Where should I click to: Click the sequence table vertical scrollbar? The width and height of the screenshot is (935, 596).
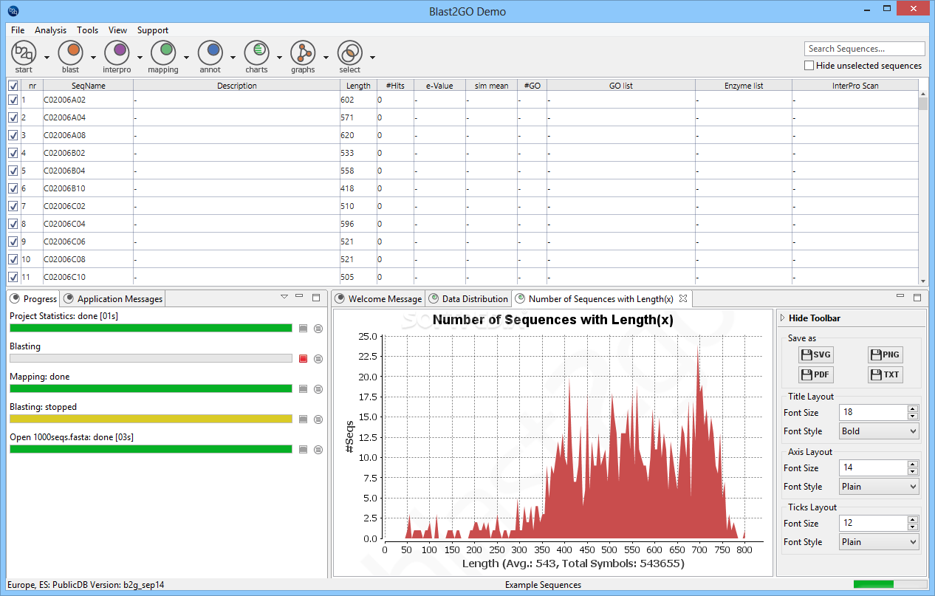point(922,187)
